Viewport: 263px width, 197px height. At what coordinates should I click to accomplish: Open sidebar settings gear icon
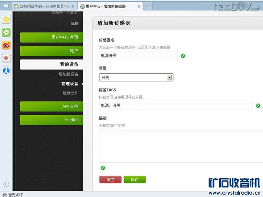(6, 184)
